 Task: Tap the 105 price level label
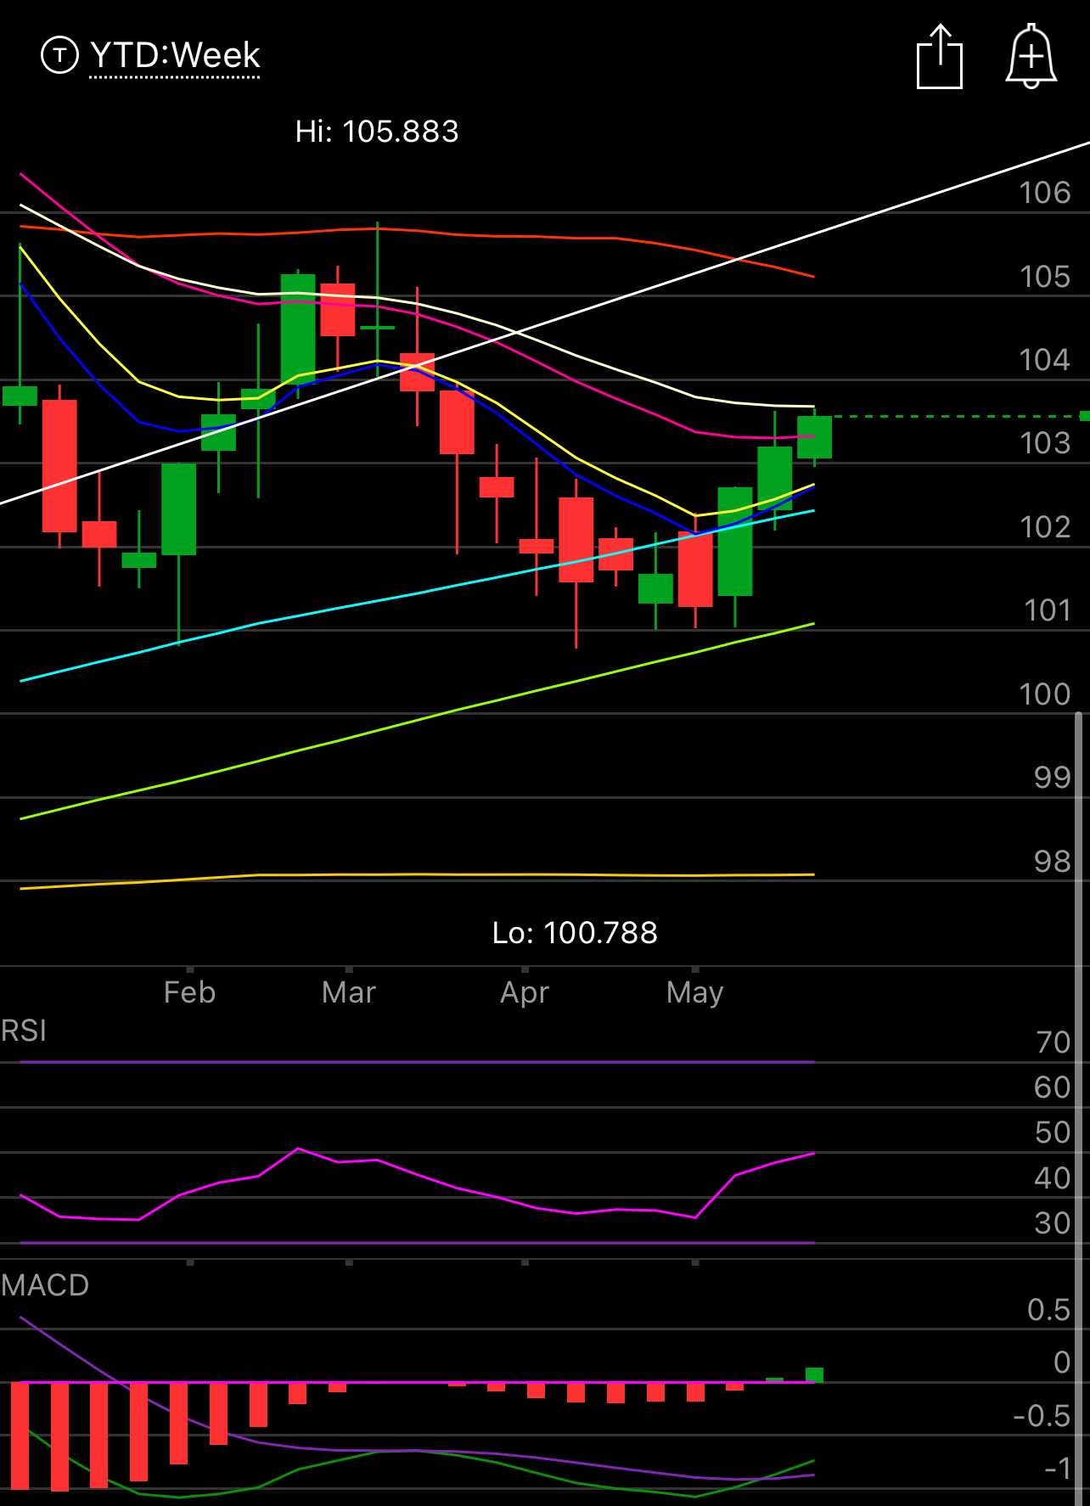point(1045,277)
